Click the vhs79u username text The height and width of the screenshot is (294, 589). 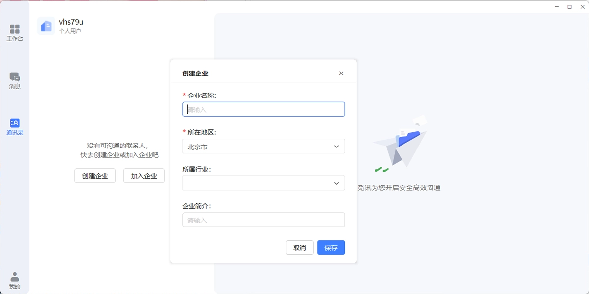click(71, 21)
